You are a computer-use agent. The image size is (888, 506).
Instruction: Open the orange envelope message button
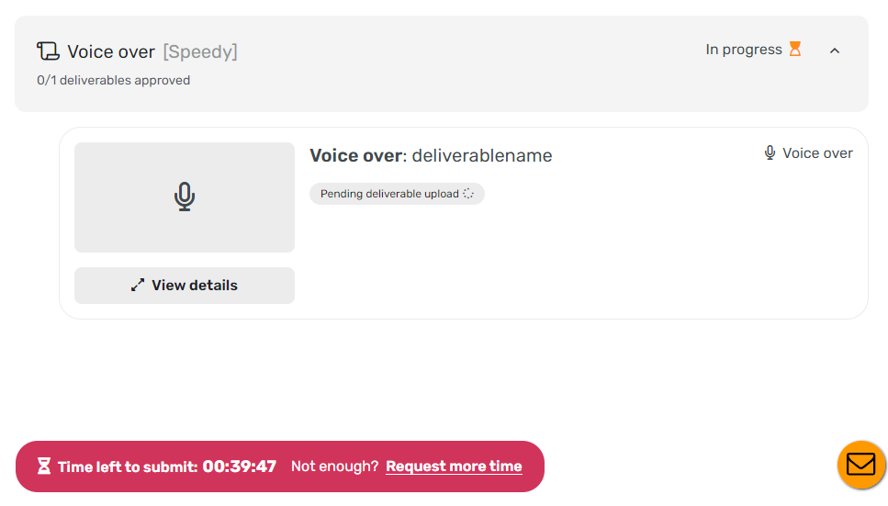pyautogui.click(x=861, y=465)
